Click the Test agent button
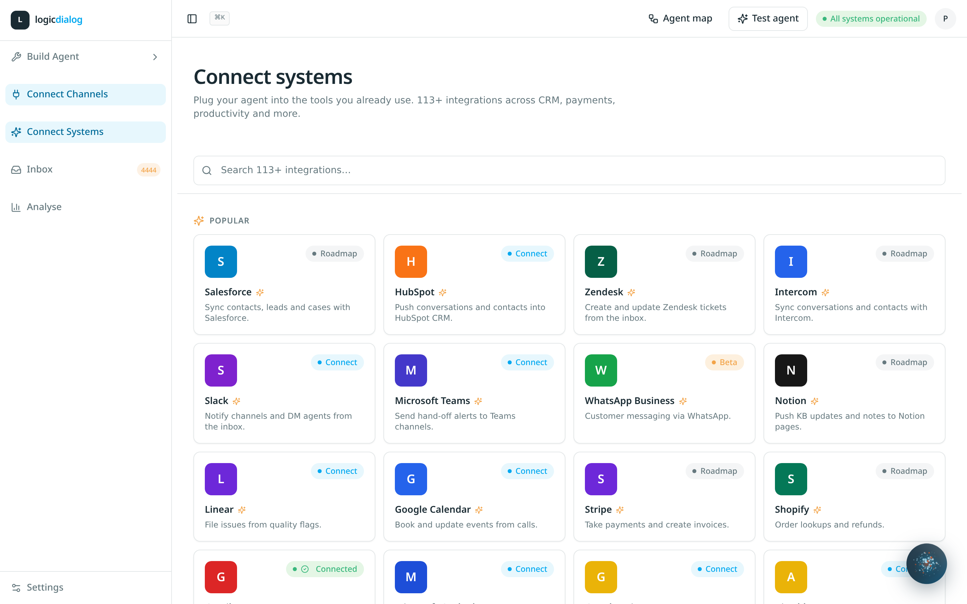The width and height of the screenshot is (967, 604). 768,18
